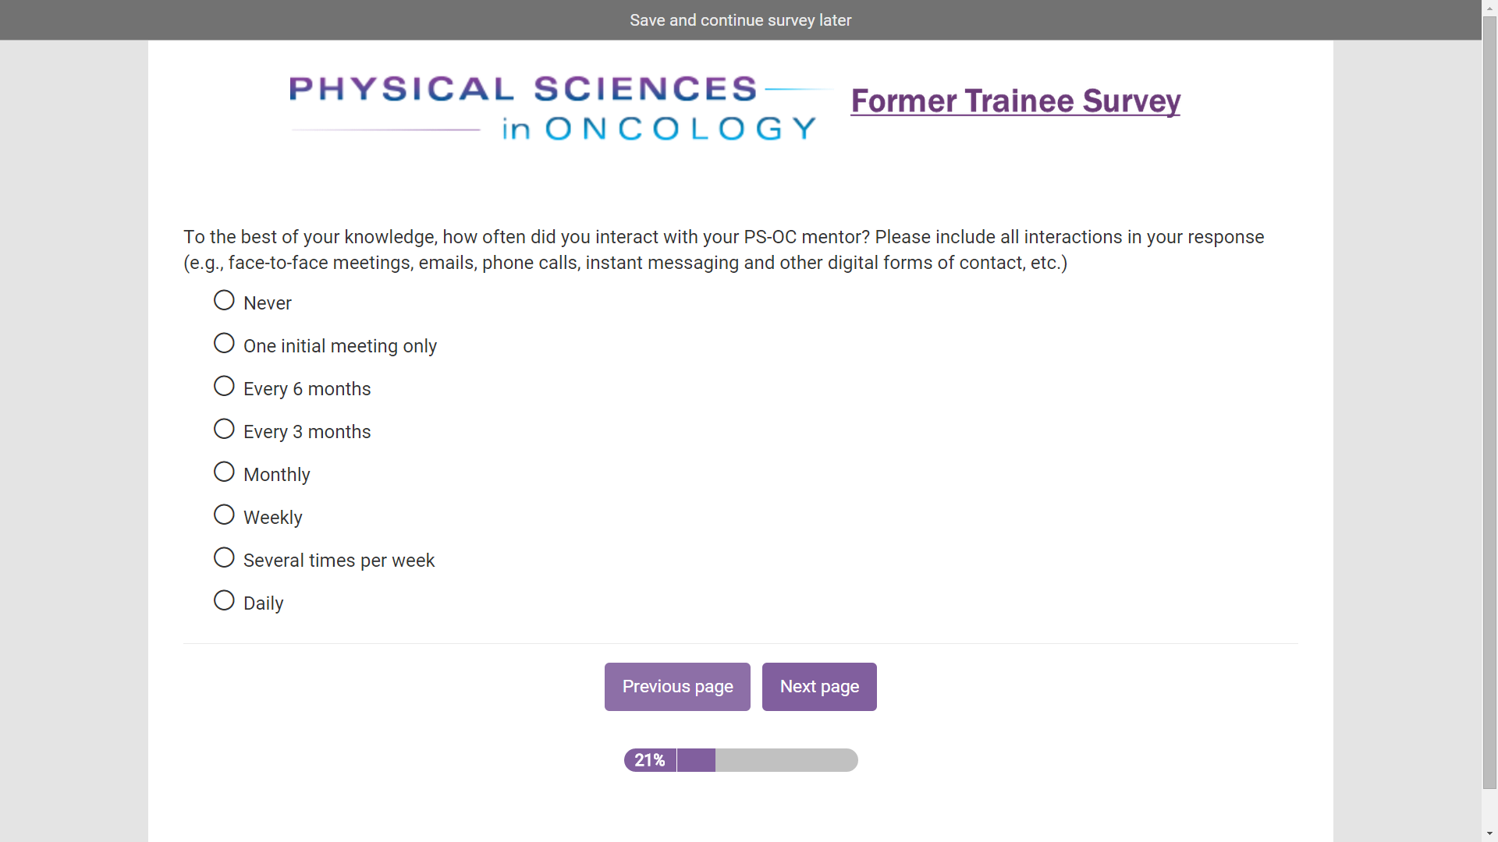Click the Daily option label text
This screenshot has width=1498, height=842.
tap(263, 603)
